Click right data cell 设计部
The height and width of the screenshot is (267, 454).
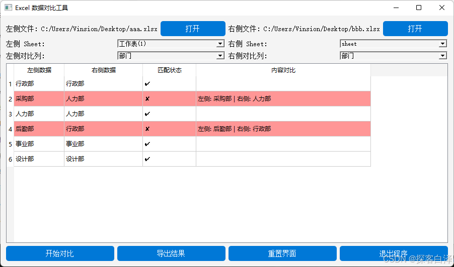pos(103,159)
